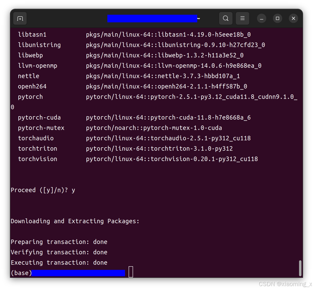Click the torchaudio package name
The height and width of the screenshot is (289, 313).
pos(36,138)
